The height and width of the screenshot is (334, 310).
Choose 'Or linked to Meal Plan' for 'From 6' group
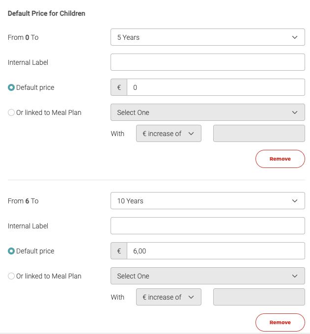(11, 276)
